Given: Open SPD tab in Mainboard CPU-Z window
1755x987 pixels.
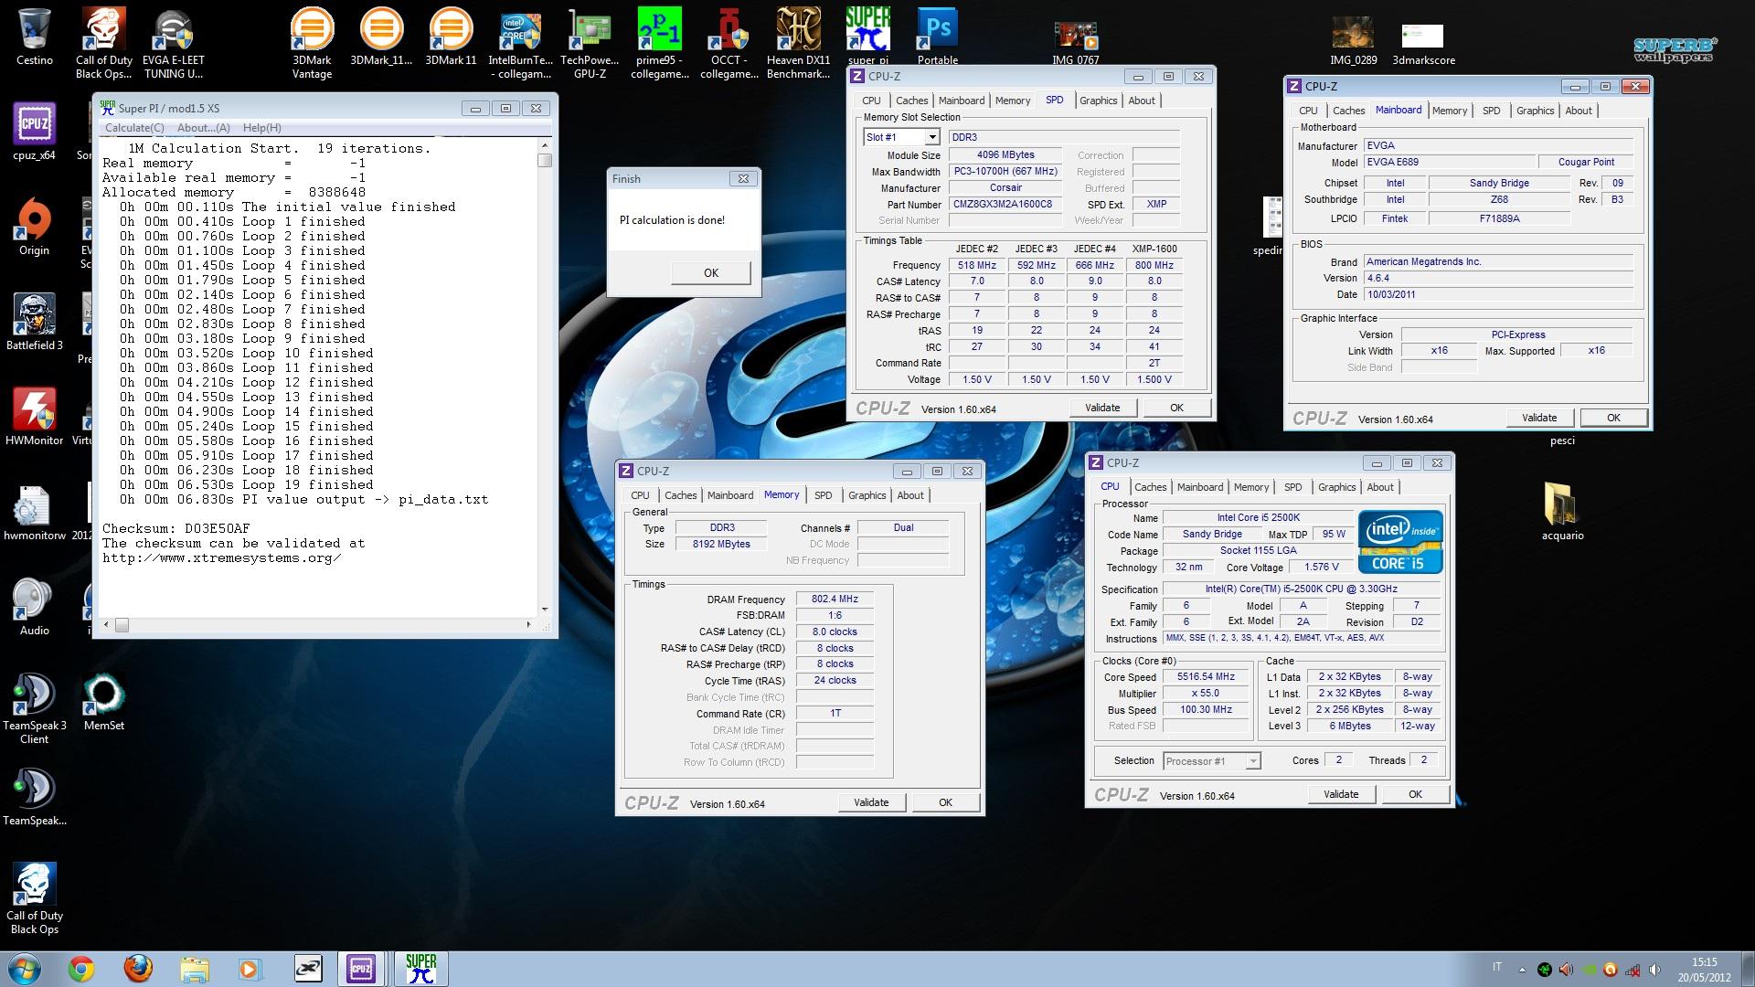Looking at the screenshot, I should click(x=1492, y=111).
